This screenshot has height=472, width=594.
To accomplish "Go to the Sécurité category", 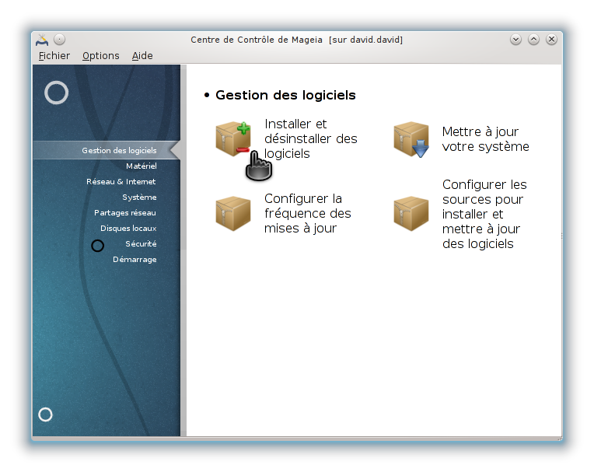I will tap(141, 243).
